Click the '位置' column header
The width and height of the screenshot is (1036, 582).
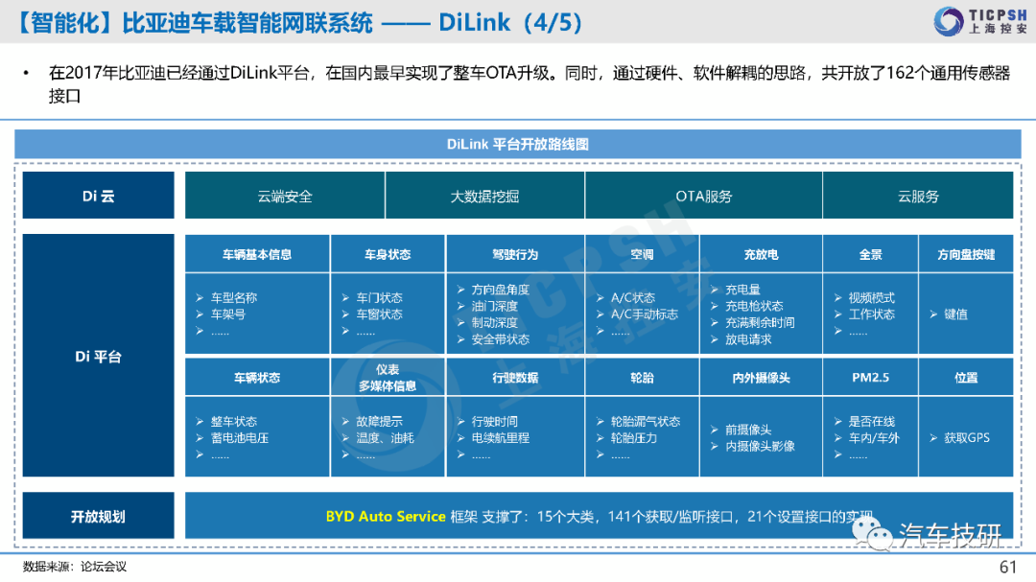tap(966, 377)
